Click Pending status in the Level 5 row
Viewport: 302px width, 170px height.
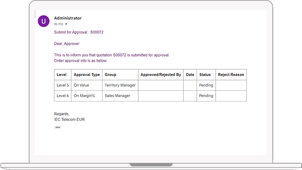(x=206, y=85)
